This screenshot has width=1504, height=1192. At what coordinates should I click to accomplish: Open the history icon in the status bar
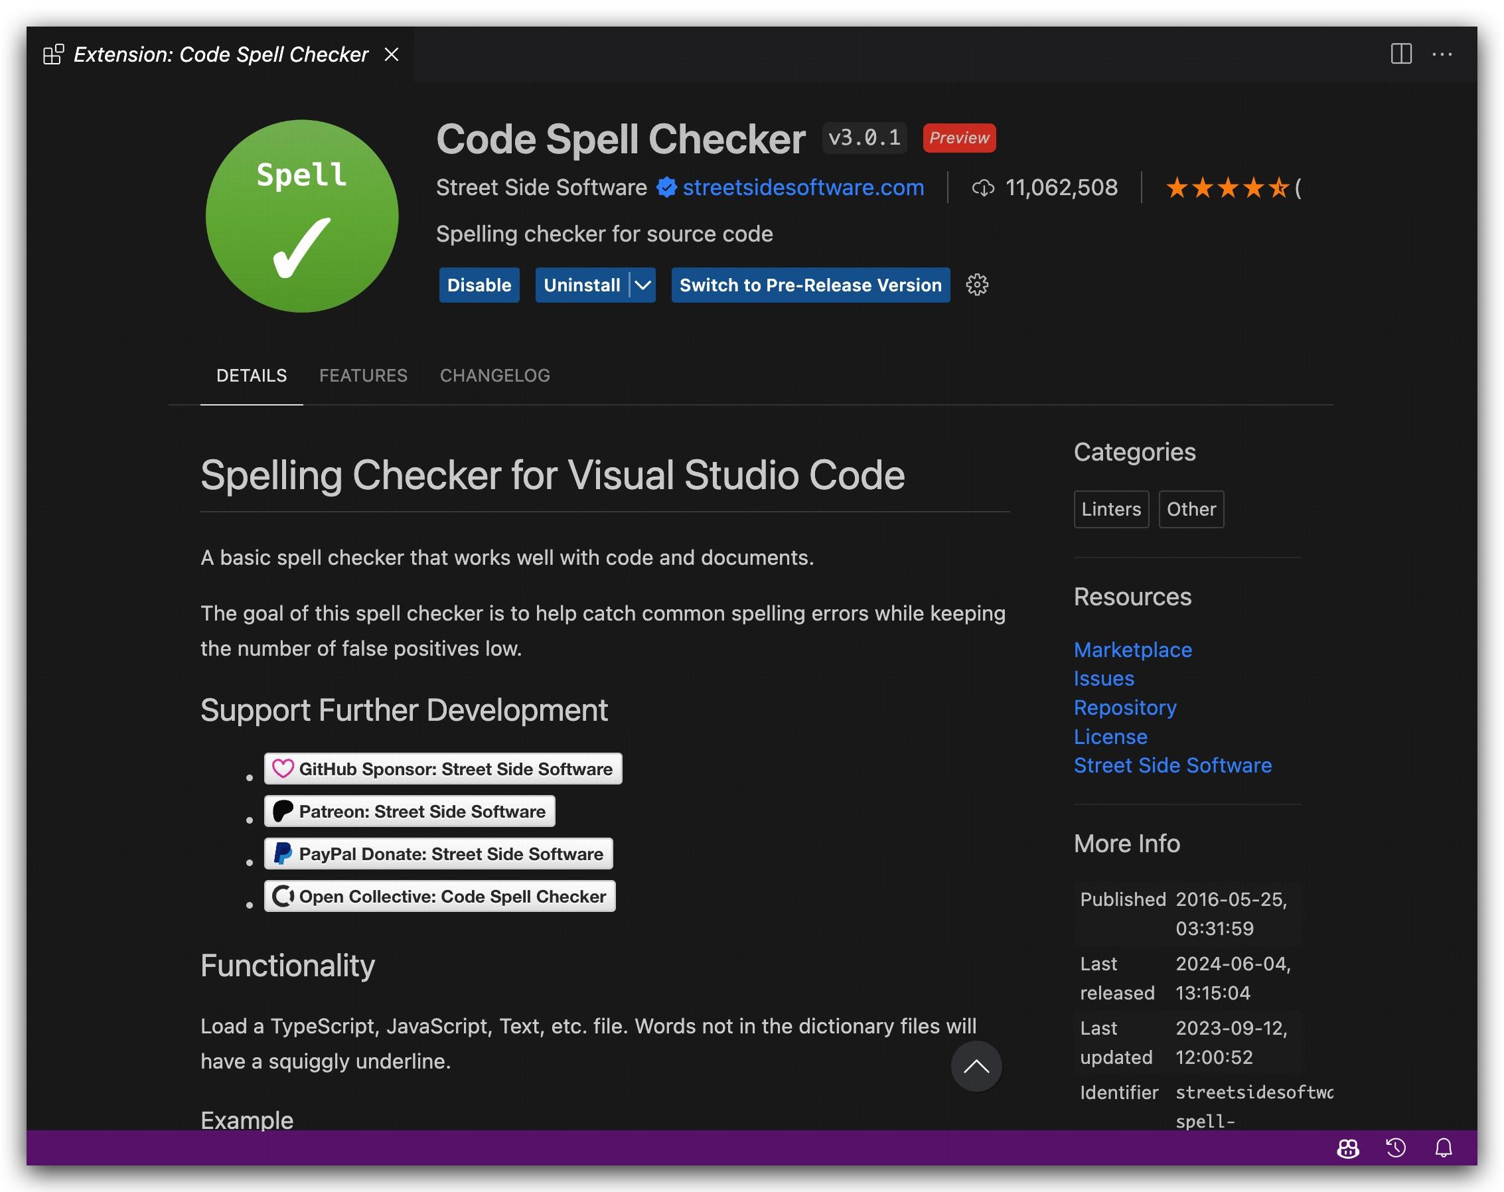[1396, 1148]
